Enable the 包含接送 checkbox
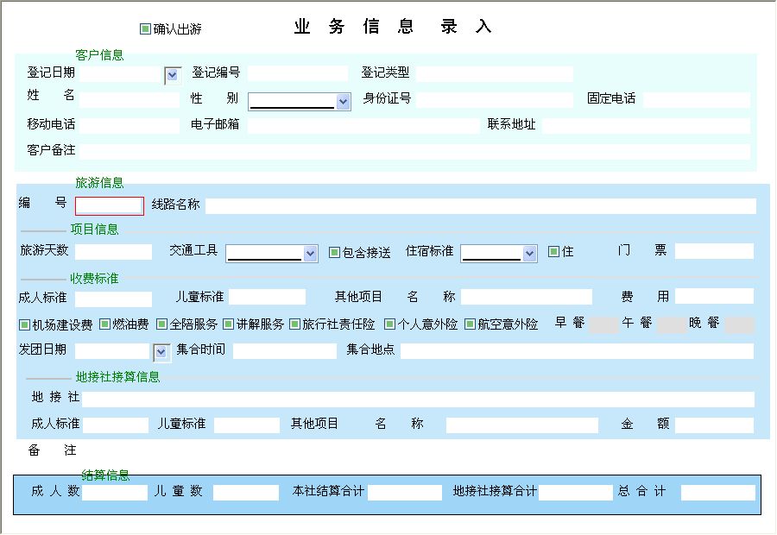 point(334,253)
